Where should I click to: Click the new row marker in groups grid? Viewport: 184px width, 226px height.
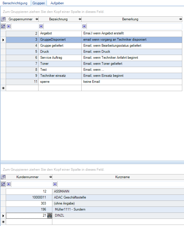pos(3,88)
